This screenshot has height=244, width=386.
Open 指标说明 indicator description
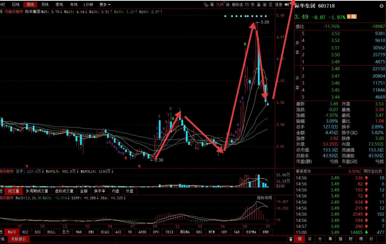(x=264, y=198)
